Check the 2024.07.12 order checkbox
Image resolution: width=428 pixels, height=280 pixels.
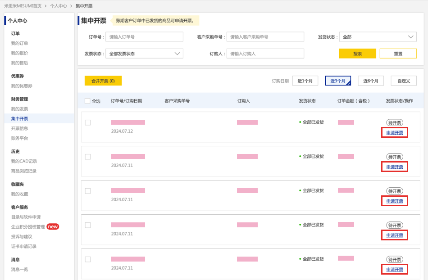[87, 123]
